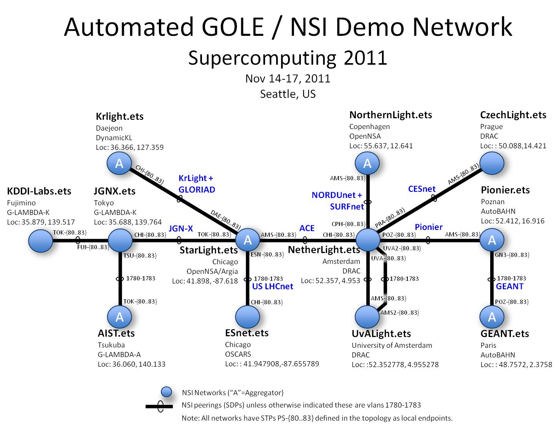Click the UvALight.ets heading

tap(381, 334)
